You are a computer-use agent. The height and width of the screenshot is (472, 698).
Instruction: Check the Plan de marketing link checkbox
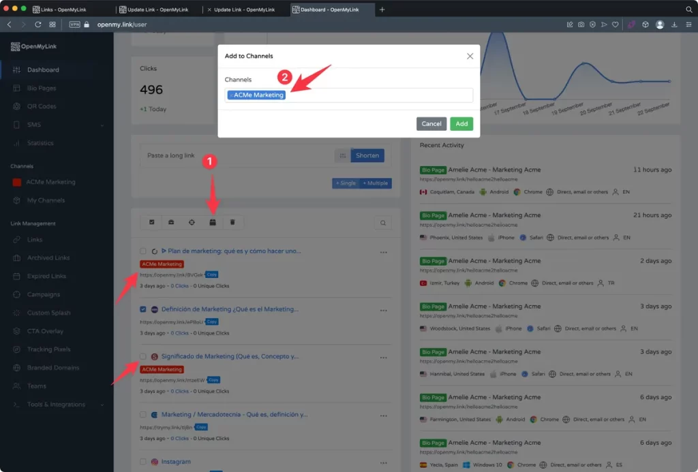coord(143,251)
